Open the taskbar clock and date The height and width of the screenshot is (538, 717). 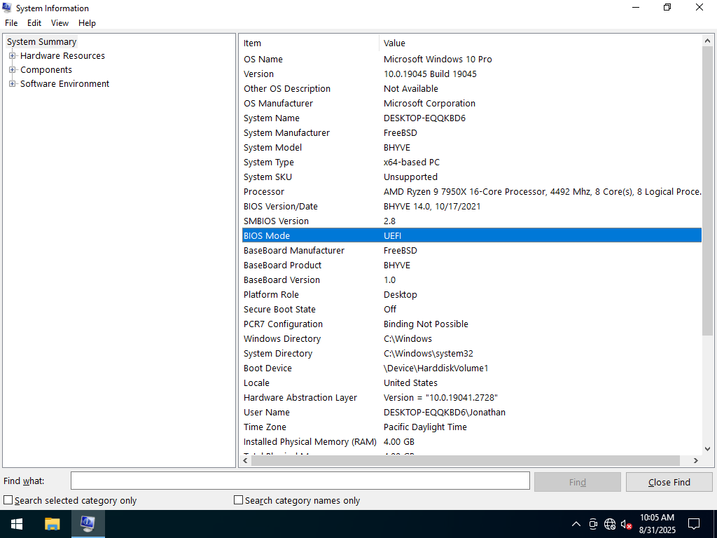point(657,524)
